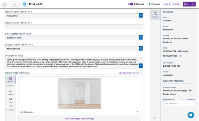Remove the 4-interior.jpg image
Screen dimensions: 199x121
pyautogui.click(x=137, y=112)
